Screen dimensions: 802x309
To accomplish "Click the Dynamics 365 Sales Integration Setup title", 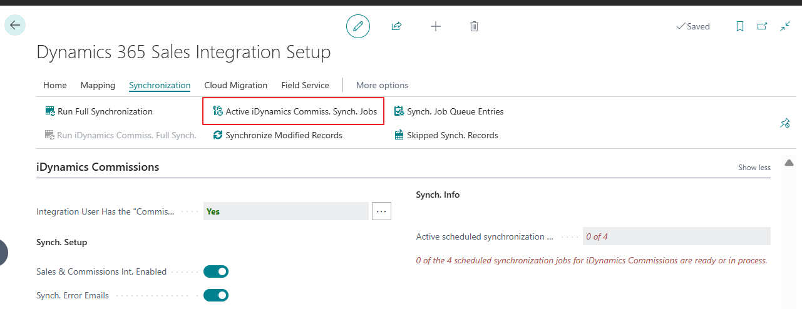I will click(x=183, y=52).
